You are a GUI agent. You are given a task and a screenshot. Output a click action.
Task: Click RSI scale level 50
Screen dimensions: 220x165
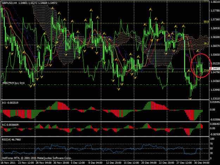[212, 148]
